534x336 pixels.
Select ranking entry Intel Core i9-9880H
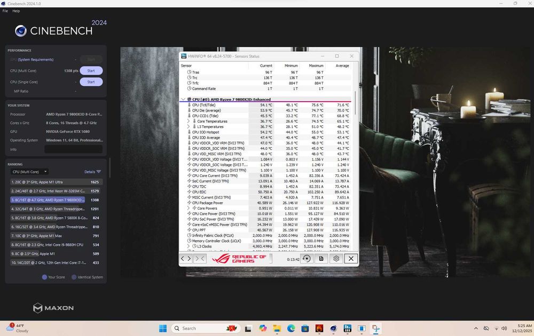[x=56, y=244]
